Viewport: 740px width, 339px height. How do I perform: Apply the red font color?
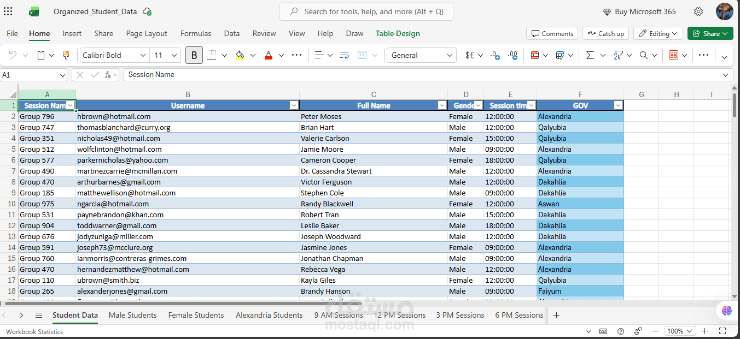coord(268,55)
